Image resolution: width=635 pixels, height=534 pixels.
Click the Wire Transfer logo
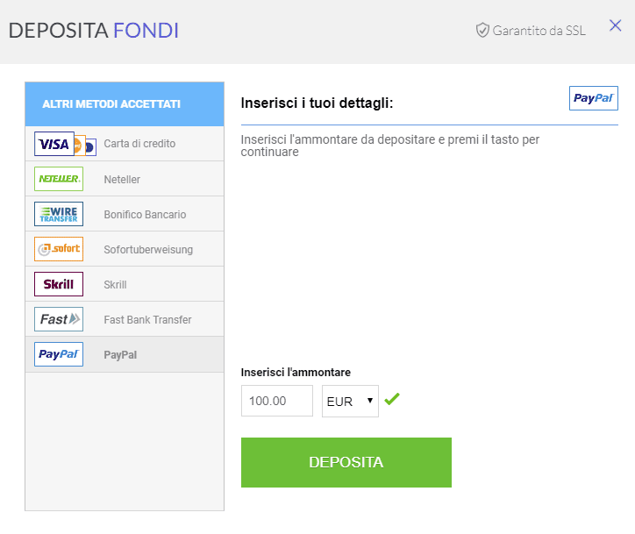pyautogui.click(x=59, y=214)
